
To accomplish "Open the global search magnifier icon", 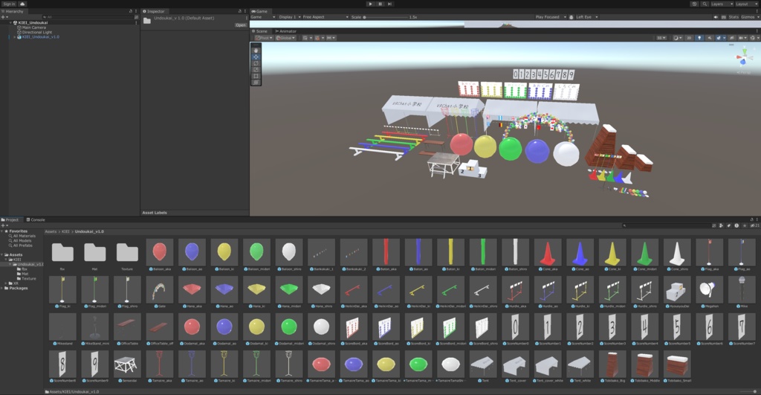I will 705,4.
